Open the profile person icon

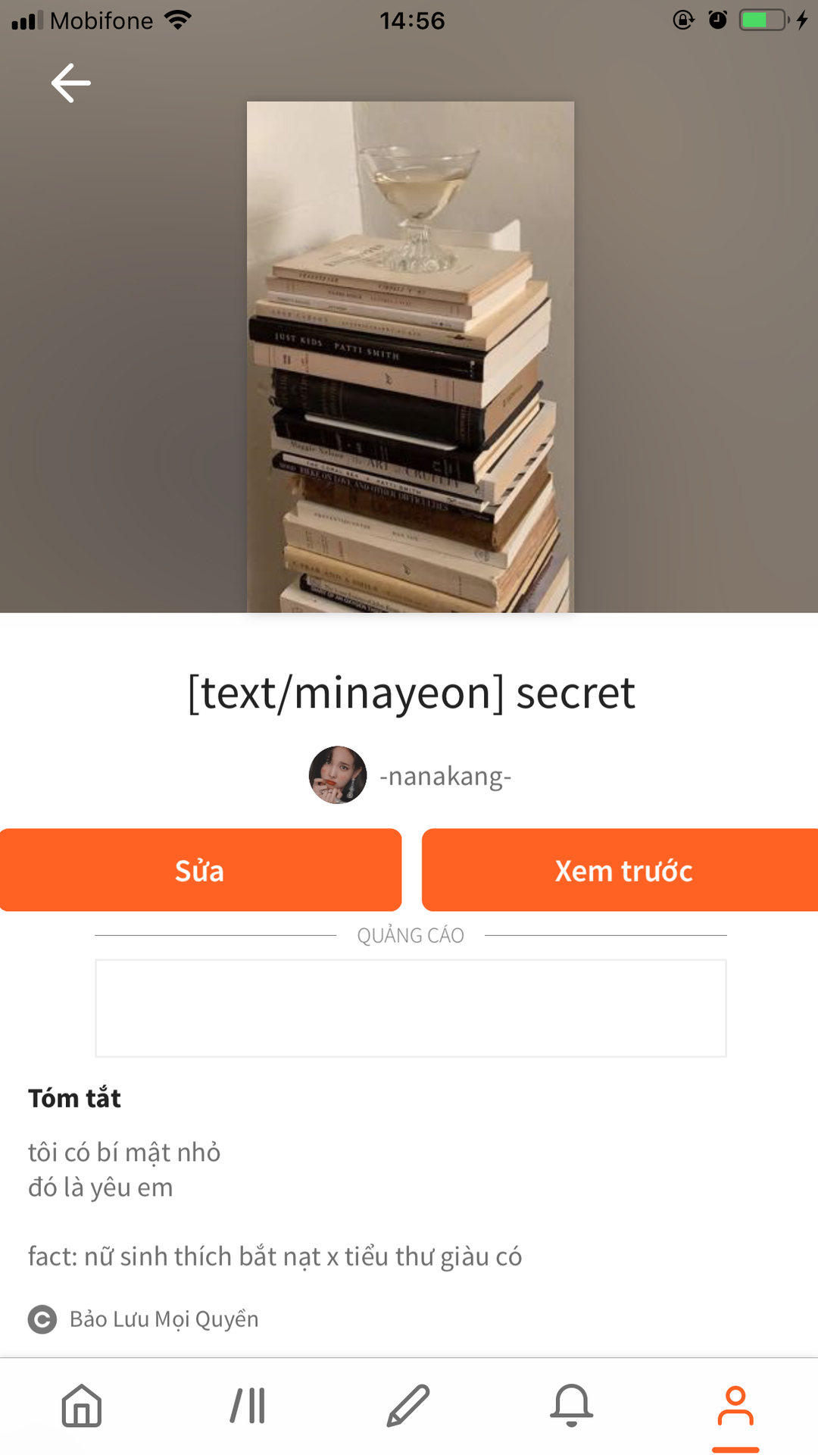pyautogui.click(x=735, y=1406)
